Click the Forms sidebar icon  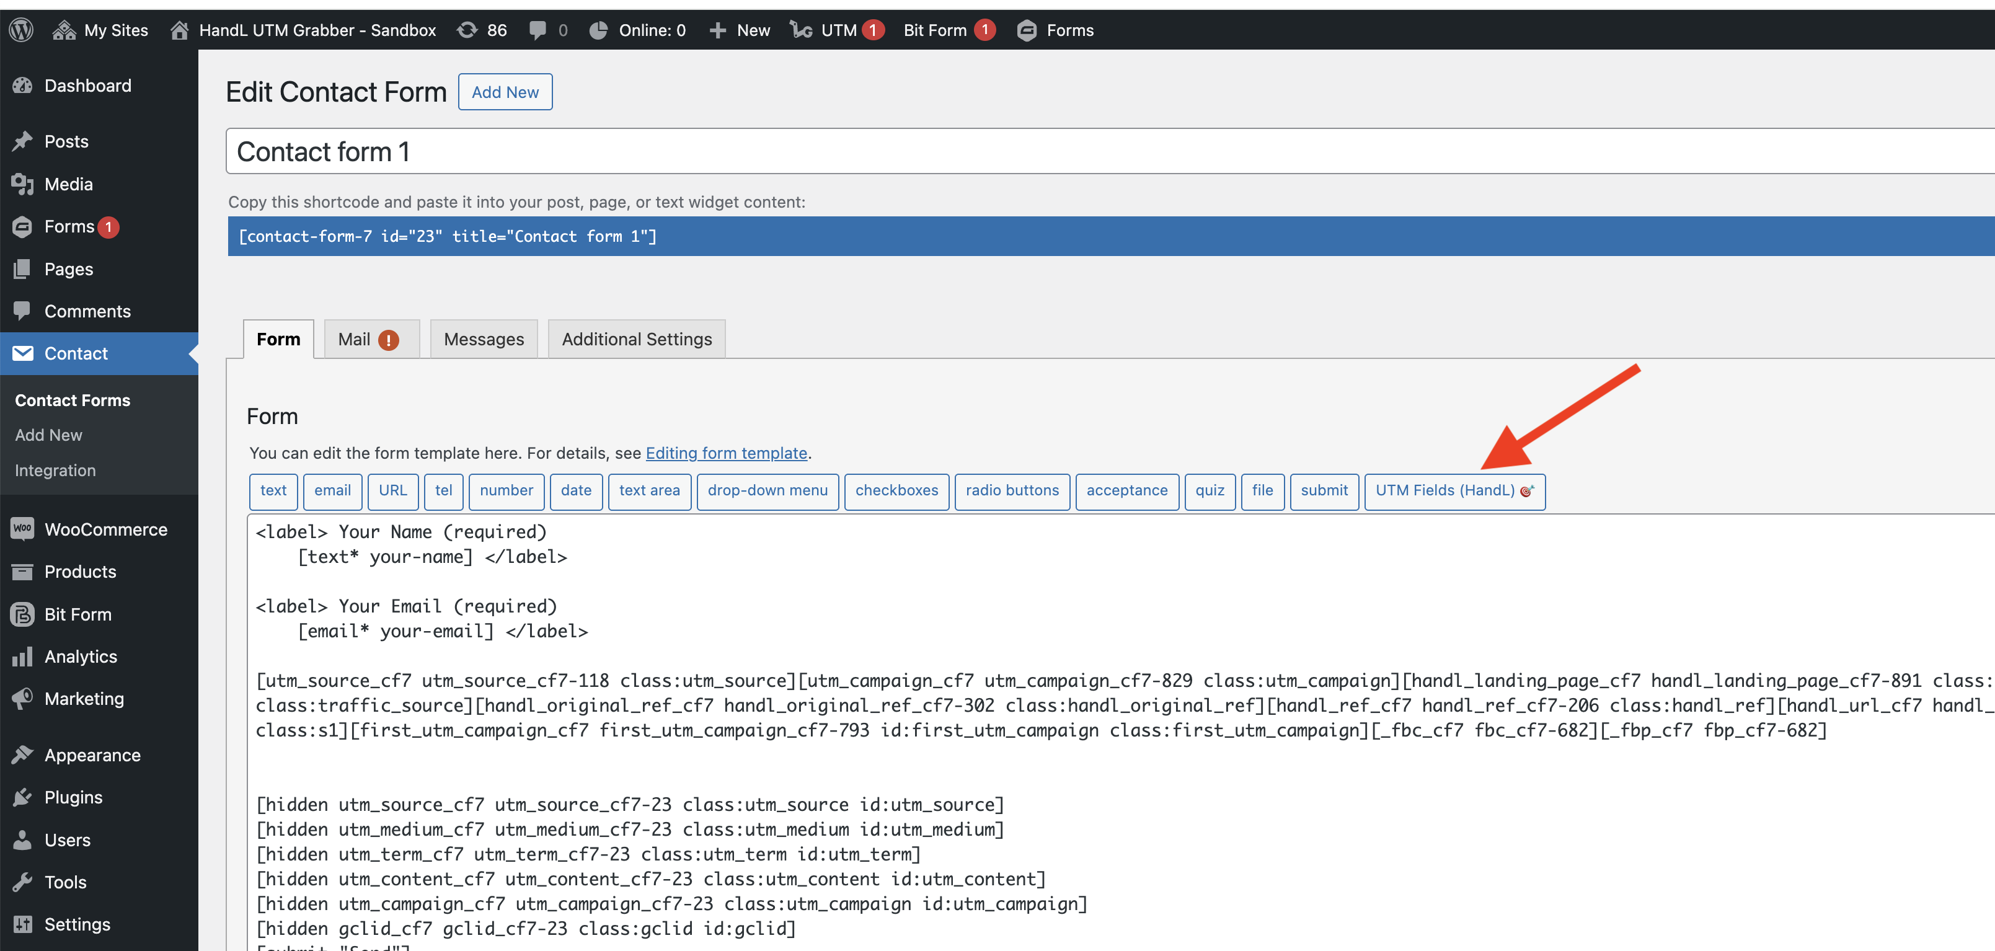coord(22,227)
